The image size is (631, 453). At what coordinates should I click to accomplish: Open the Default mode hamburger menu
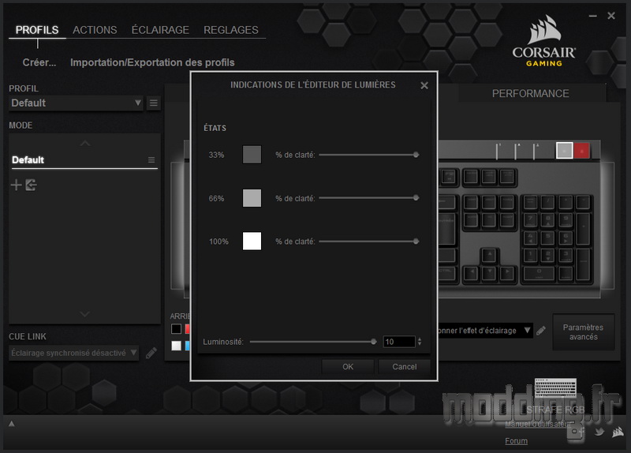click(x=151, y=160)
